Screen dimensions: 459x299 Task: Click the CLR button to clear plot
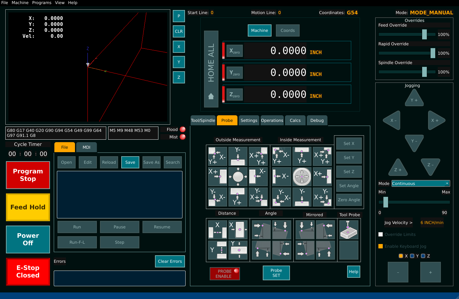179,31
